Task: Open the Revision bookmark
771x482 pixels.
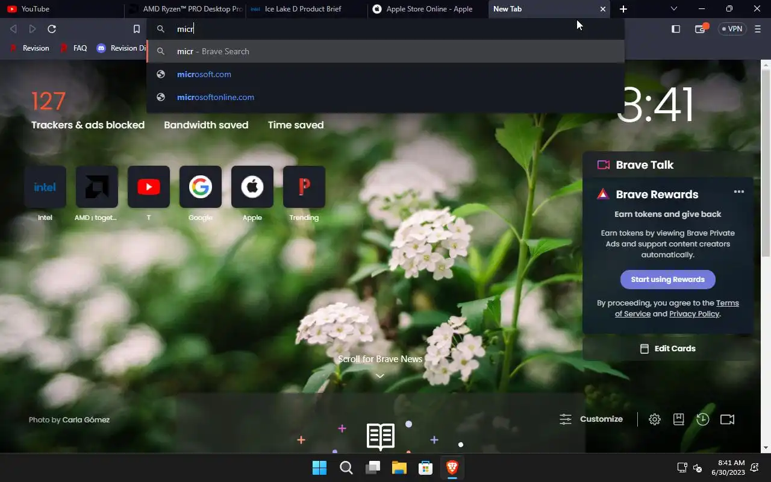Action: coord(30,48)
